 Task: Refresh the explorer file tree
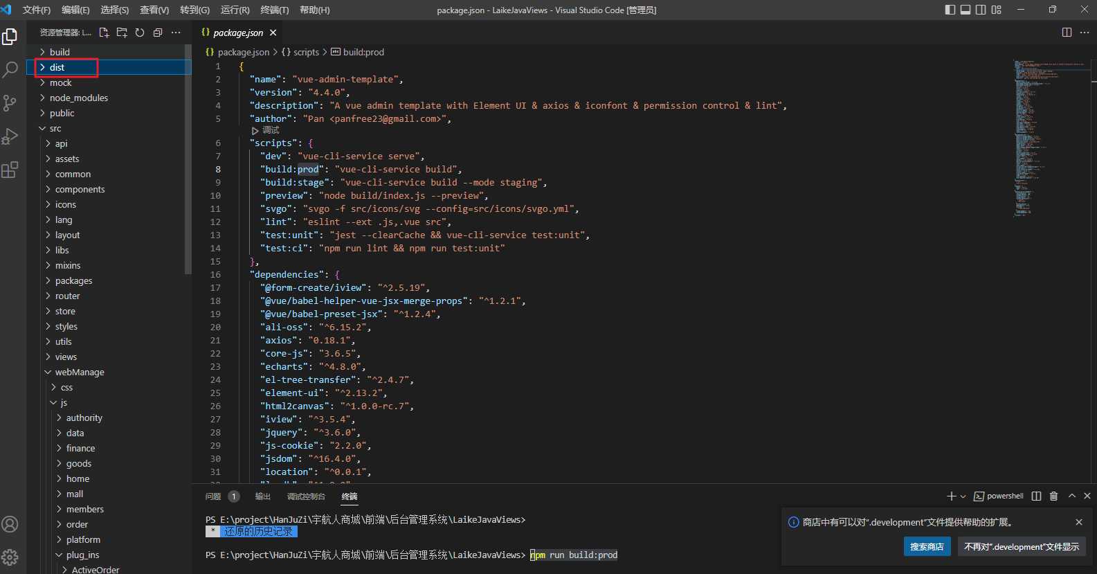click(140, 33)
